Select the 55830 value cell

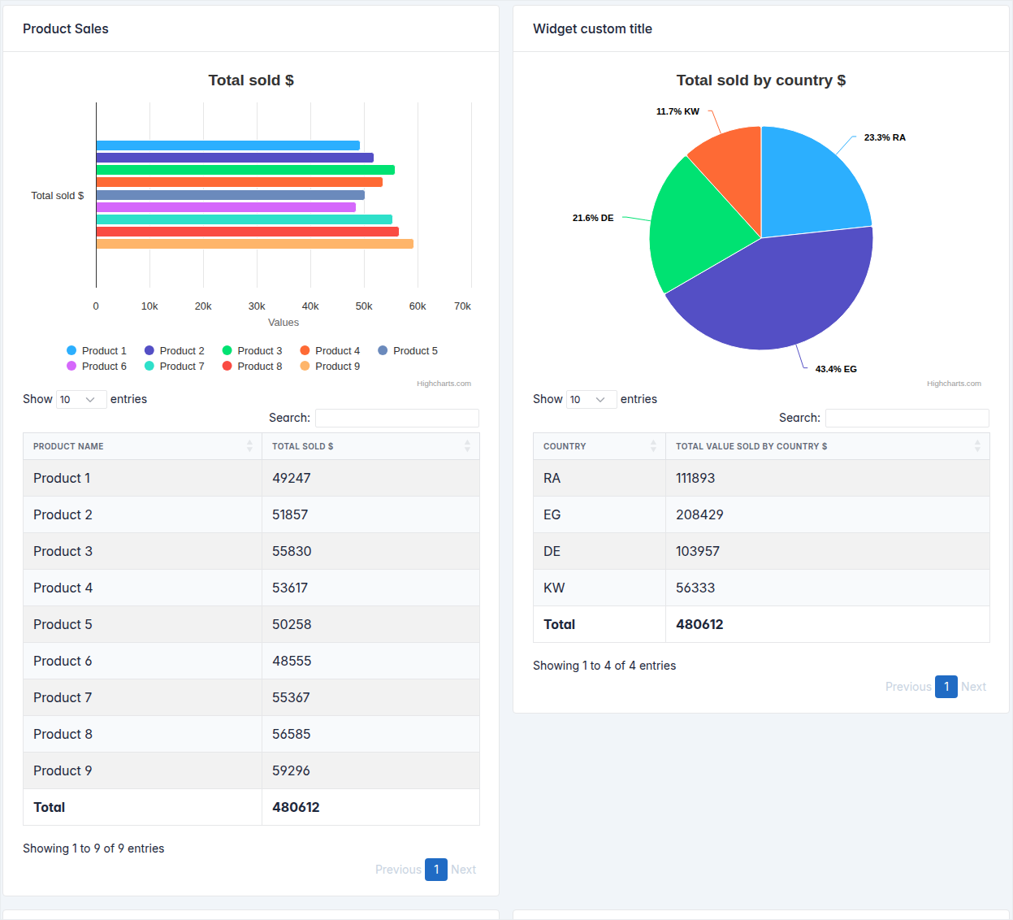coord(370,551)
